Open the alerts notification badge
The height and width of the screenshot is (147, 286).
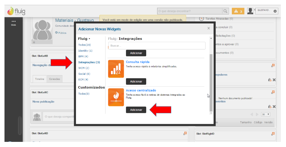pos(238,11)
